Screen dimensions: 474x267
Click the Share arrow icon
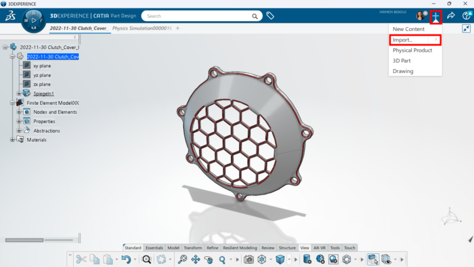pos(451,16)
